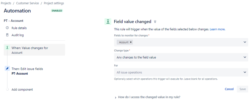
Task: Click the Audit log document icon
Action: click(7, 35)
